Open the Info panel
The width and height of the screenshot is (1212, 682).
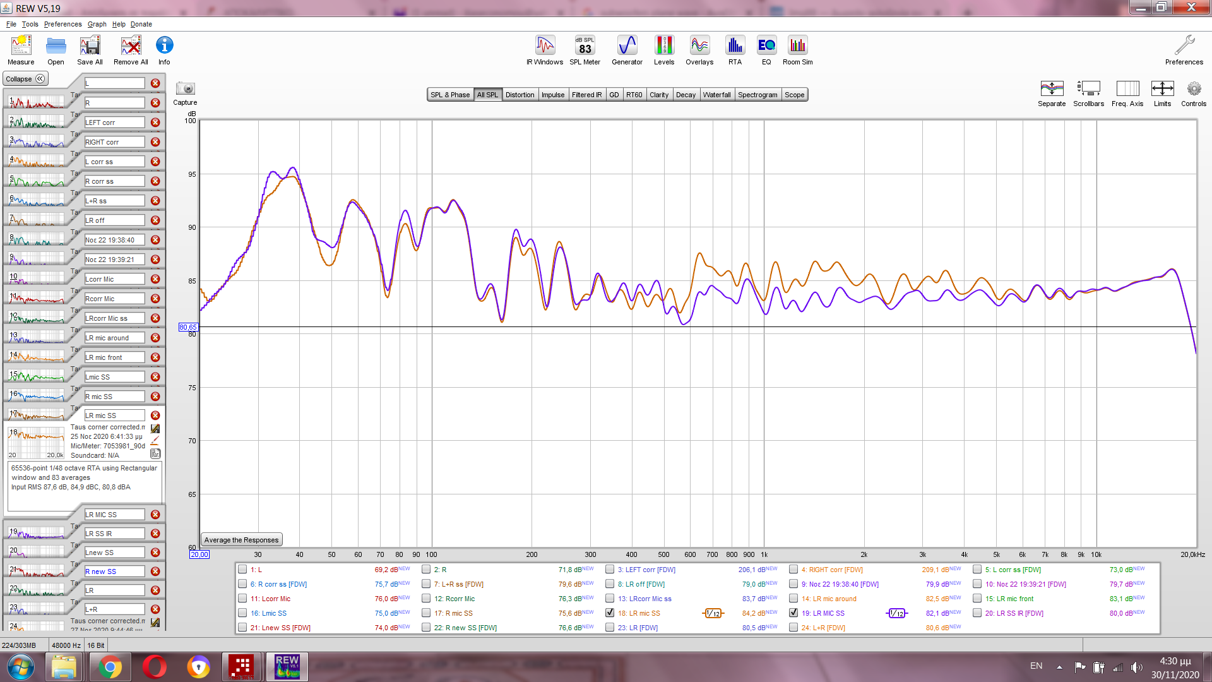(x=164, y=50)
